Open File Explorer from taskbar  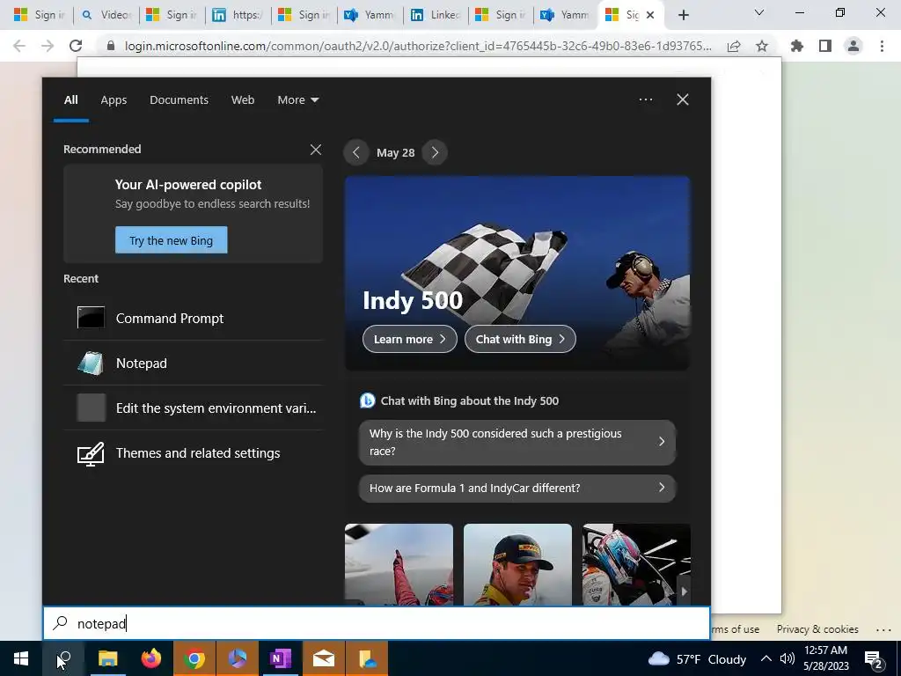click(107, 658)
